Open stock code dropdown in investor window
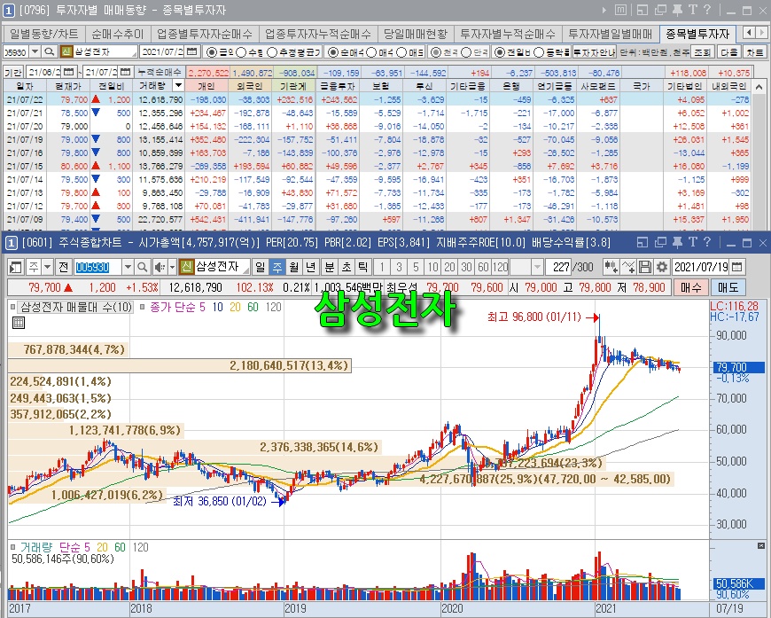 click(35, 51)
